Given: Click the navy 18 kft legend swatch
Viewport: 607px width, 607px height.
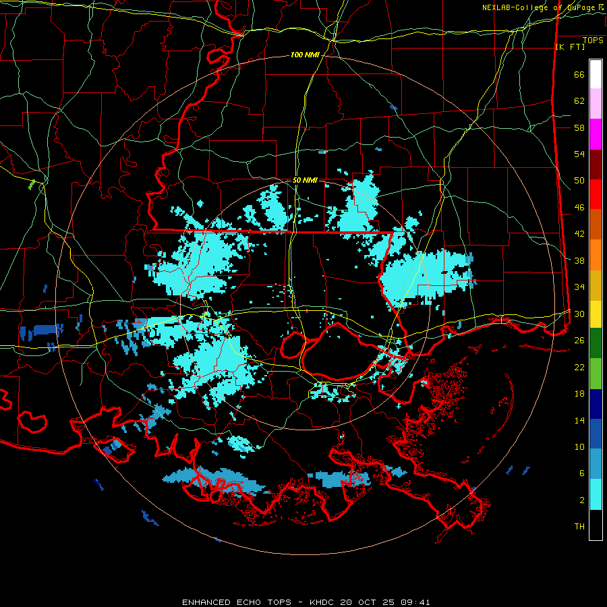Looking at the screenshot, I should 596,404.
